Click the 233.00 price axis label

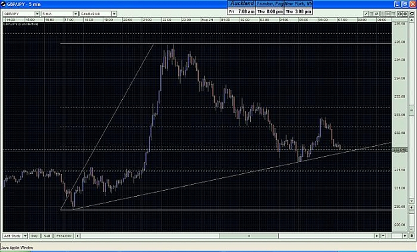[x=400, y=115]
